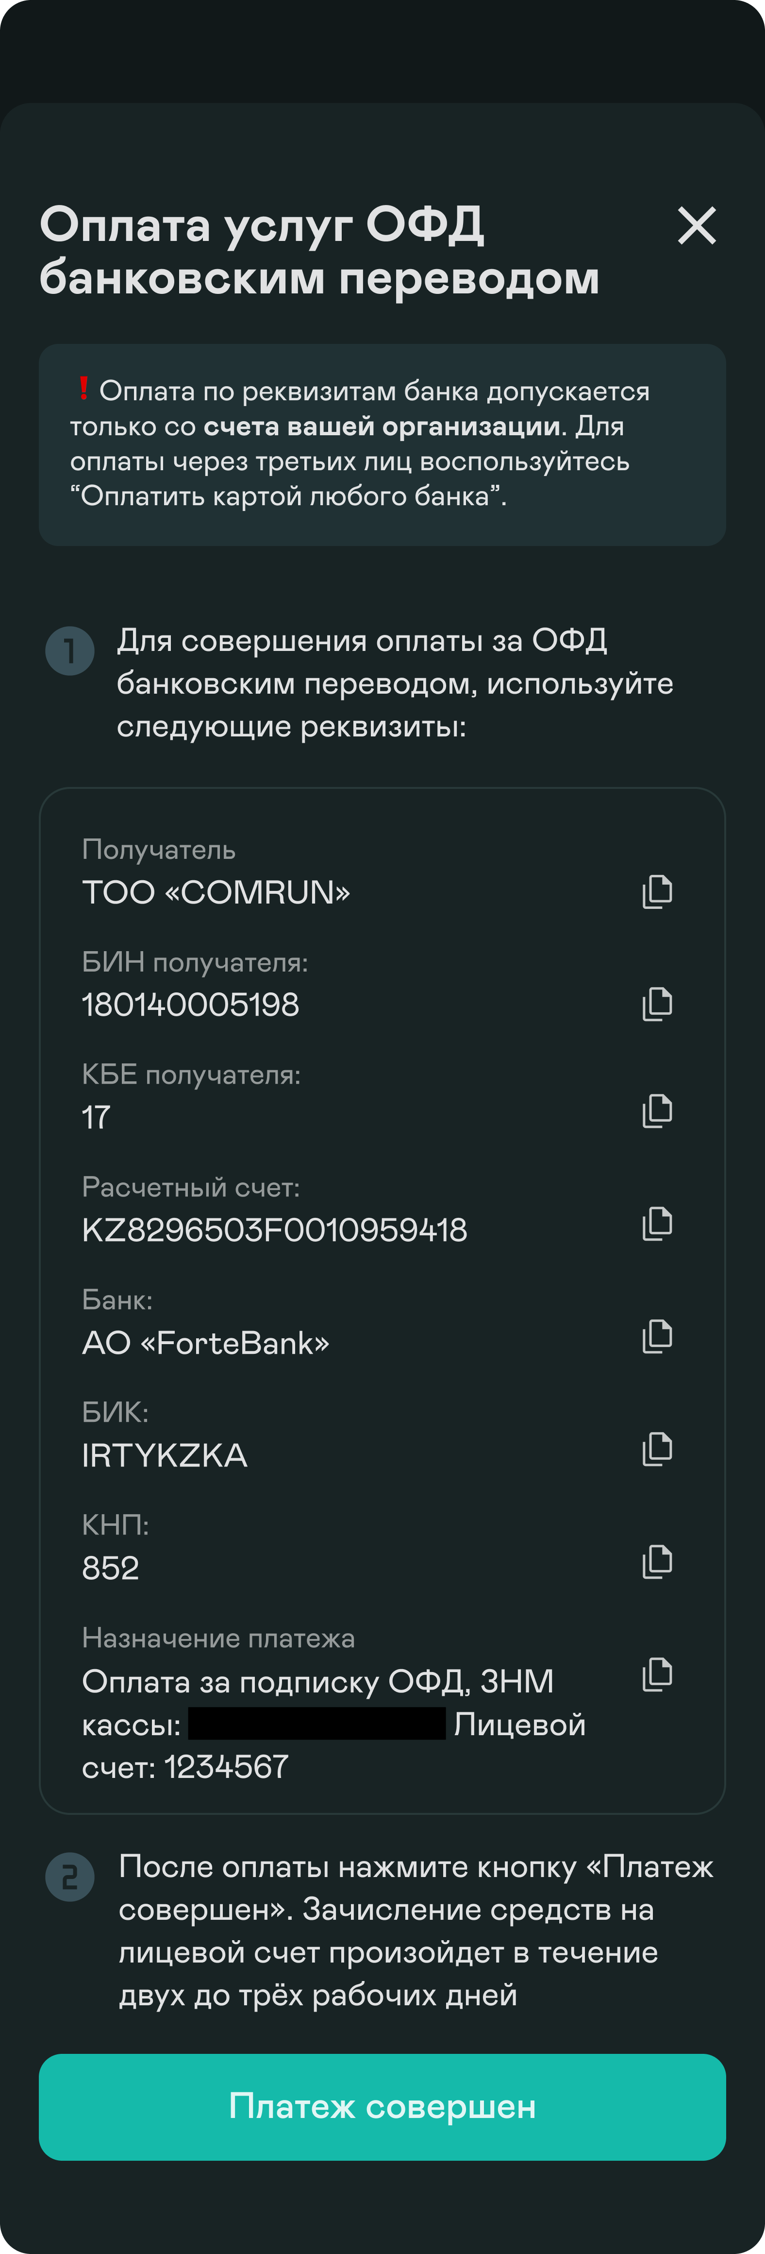Copy the КНП code 852

[657, 1561]
